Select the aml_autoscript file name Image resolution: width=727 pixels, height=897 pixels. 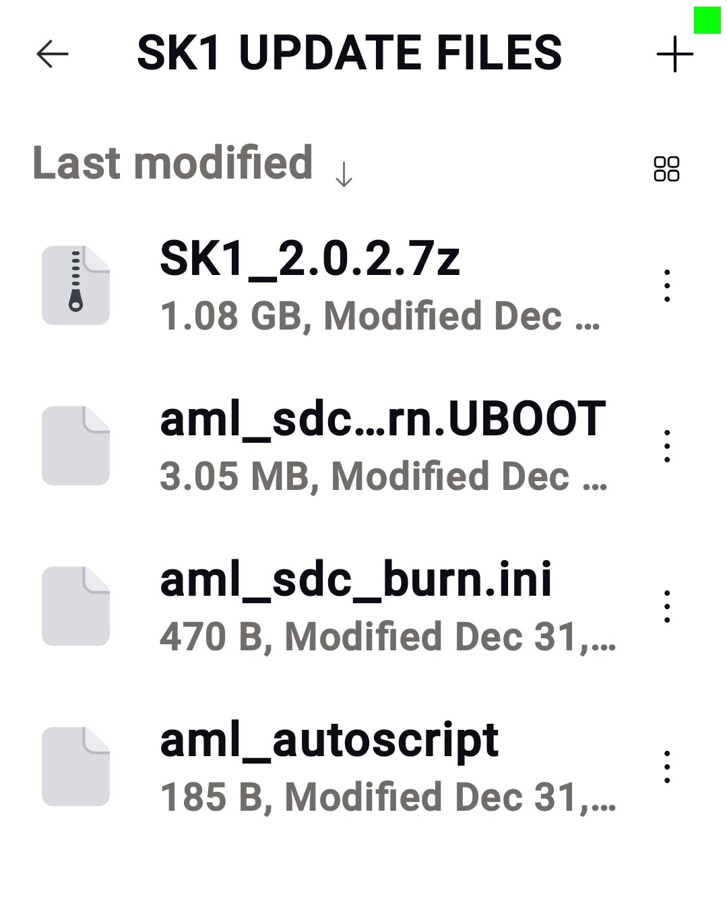click(329, 740)
